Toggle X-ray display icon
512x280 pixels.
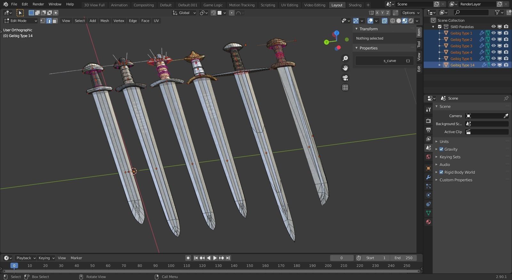pyautogui.click(x=384, y=21)
